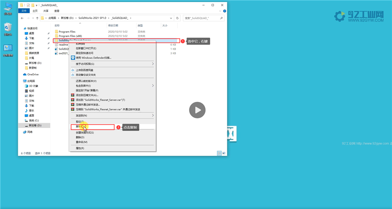
Task: Click the forward arrow in Explorer
Action: [27, 18]
